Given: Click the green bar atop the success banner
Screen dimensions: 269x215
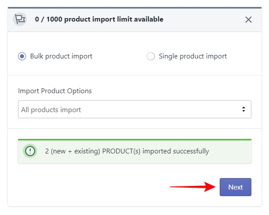Looking at the screenshot, I should 135,140.
